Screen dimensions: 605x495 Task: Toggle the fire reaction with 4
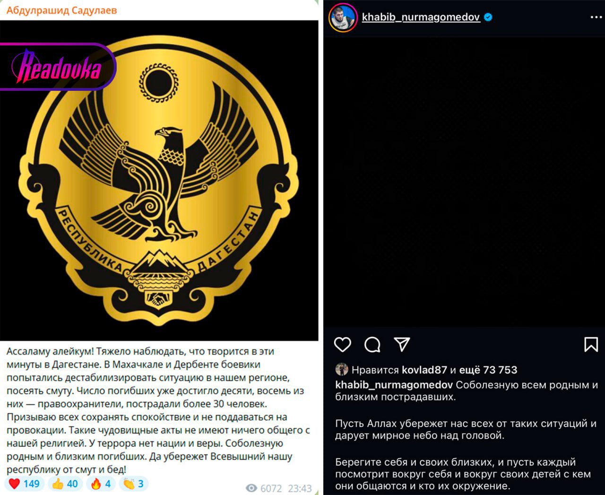pyautogui.click(x=101, y=484)
